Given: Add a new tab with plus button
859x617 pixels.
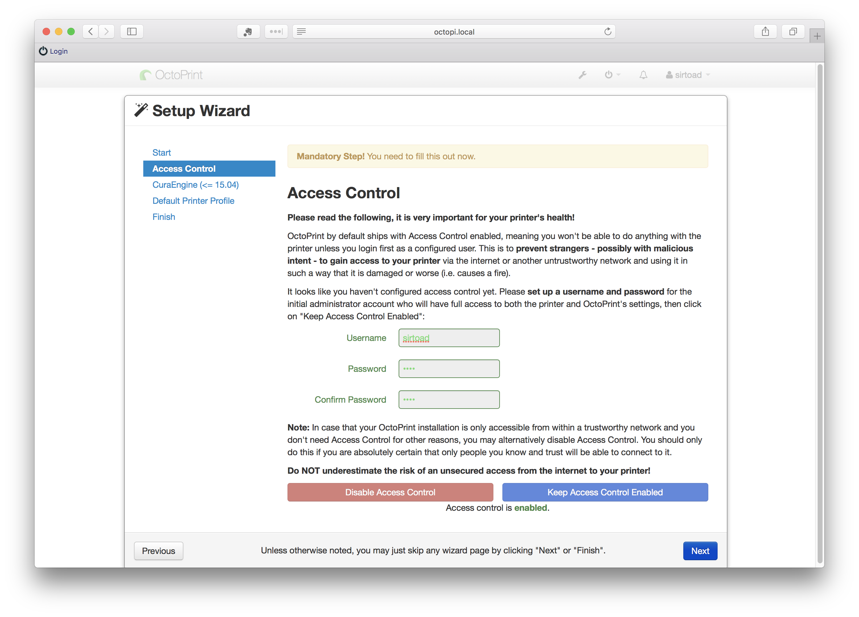Looking at the screenshot, I should [x=817, y=36].
